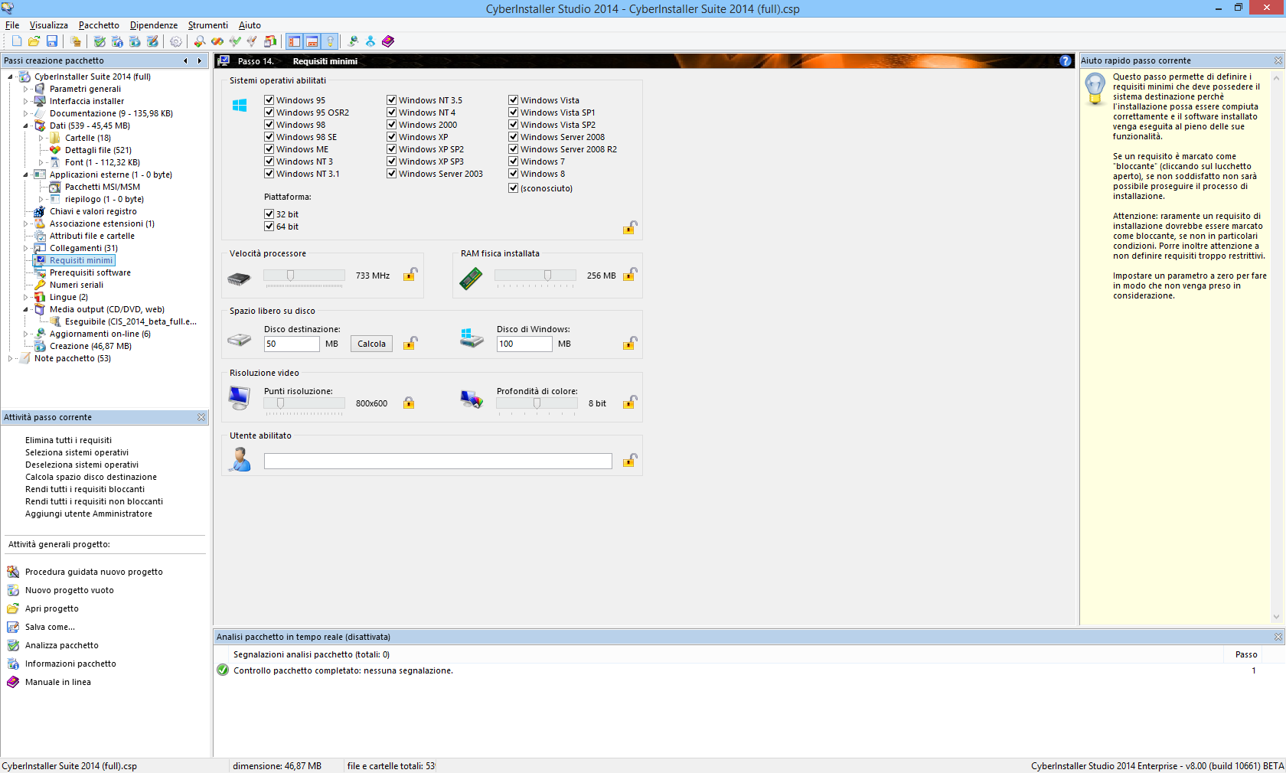Collapse the Media output tree node
Viewport: 1286px width, 773px height.
(x=25, y=309)
